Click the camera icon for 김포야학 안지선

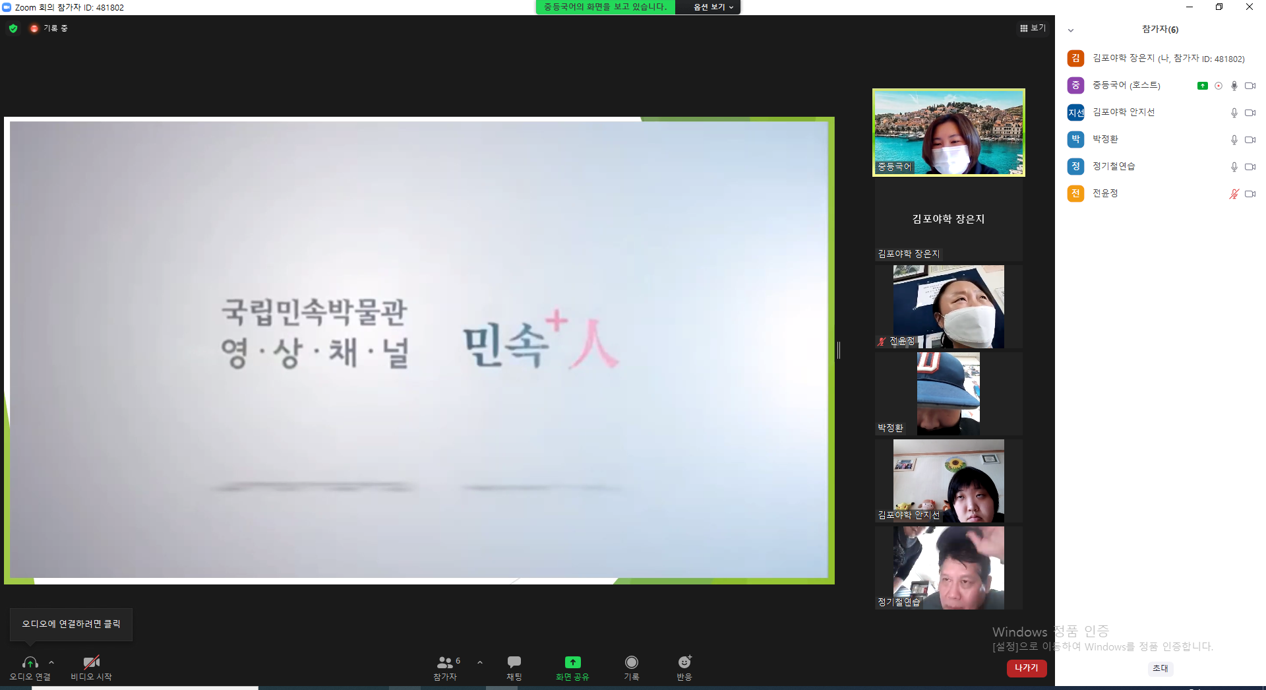click(1250, 113)
